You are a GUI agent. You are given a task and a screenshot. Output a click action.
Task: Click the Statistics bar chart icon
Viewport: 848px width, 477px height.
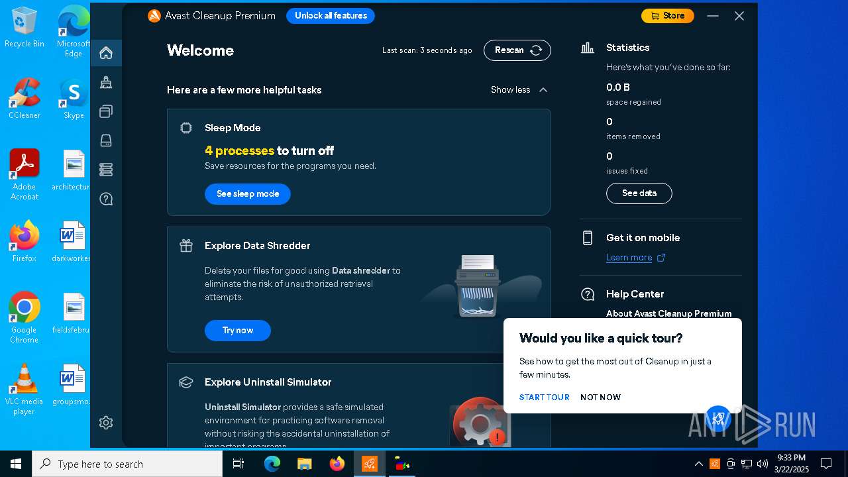(588, 48)
